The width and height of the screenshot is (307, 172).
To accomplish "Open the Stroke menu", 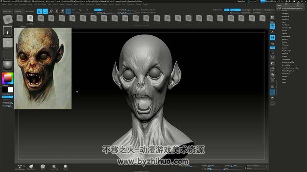I will tap(111, 4).
